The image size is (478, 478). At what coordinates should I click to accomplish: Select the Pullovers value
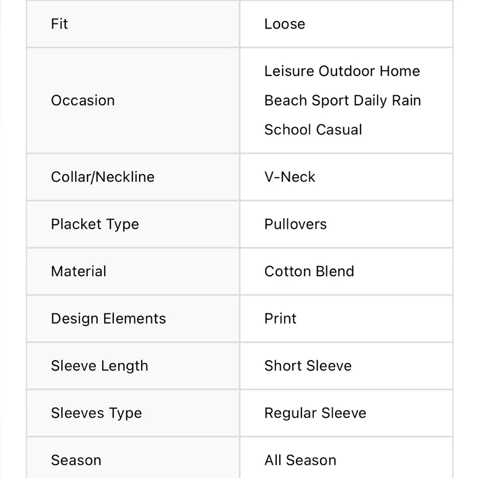(x=295, y=224)
